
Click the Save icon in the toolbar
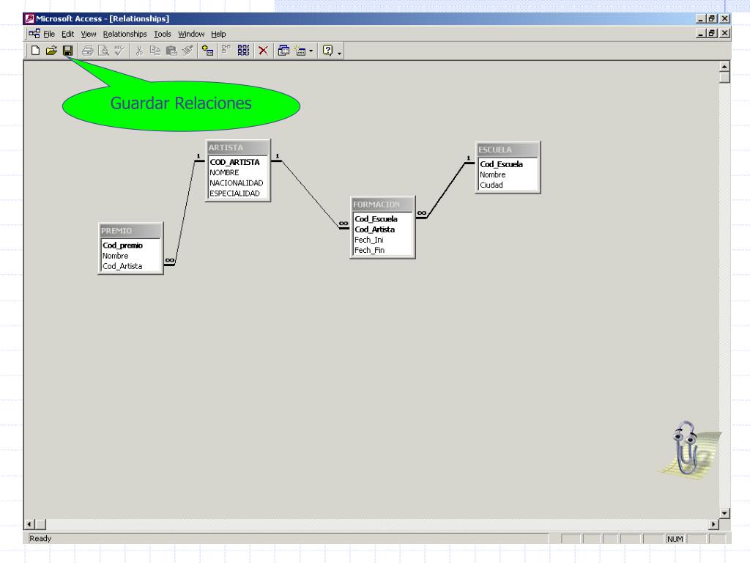coord(67,51)
